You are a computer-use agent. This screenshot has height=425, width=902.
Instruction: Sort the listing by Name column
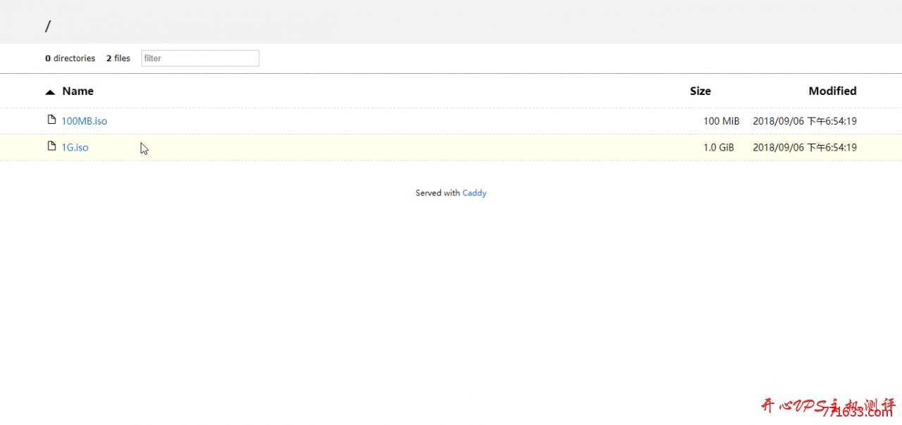[x=78, y=91]
